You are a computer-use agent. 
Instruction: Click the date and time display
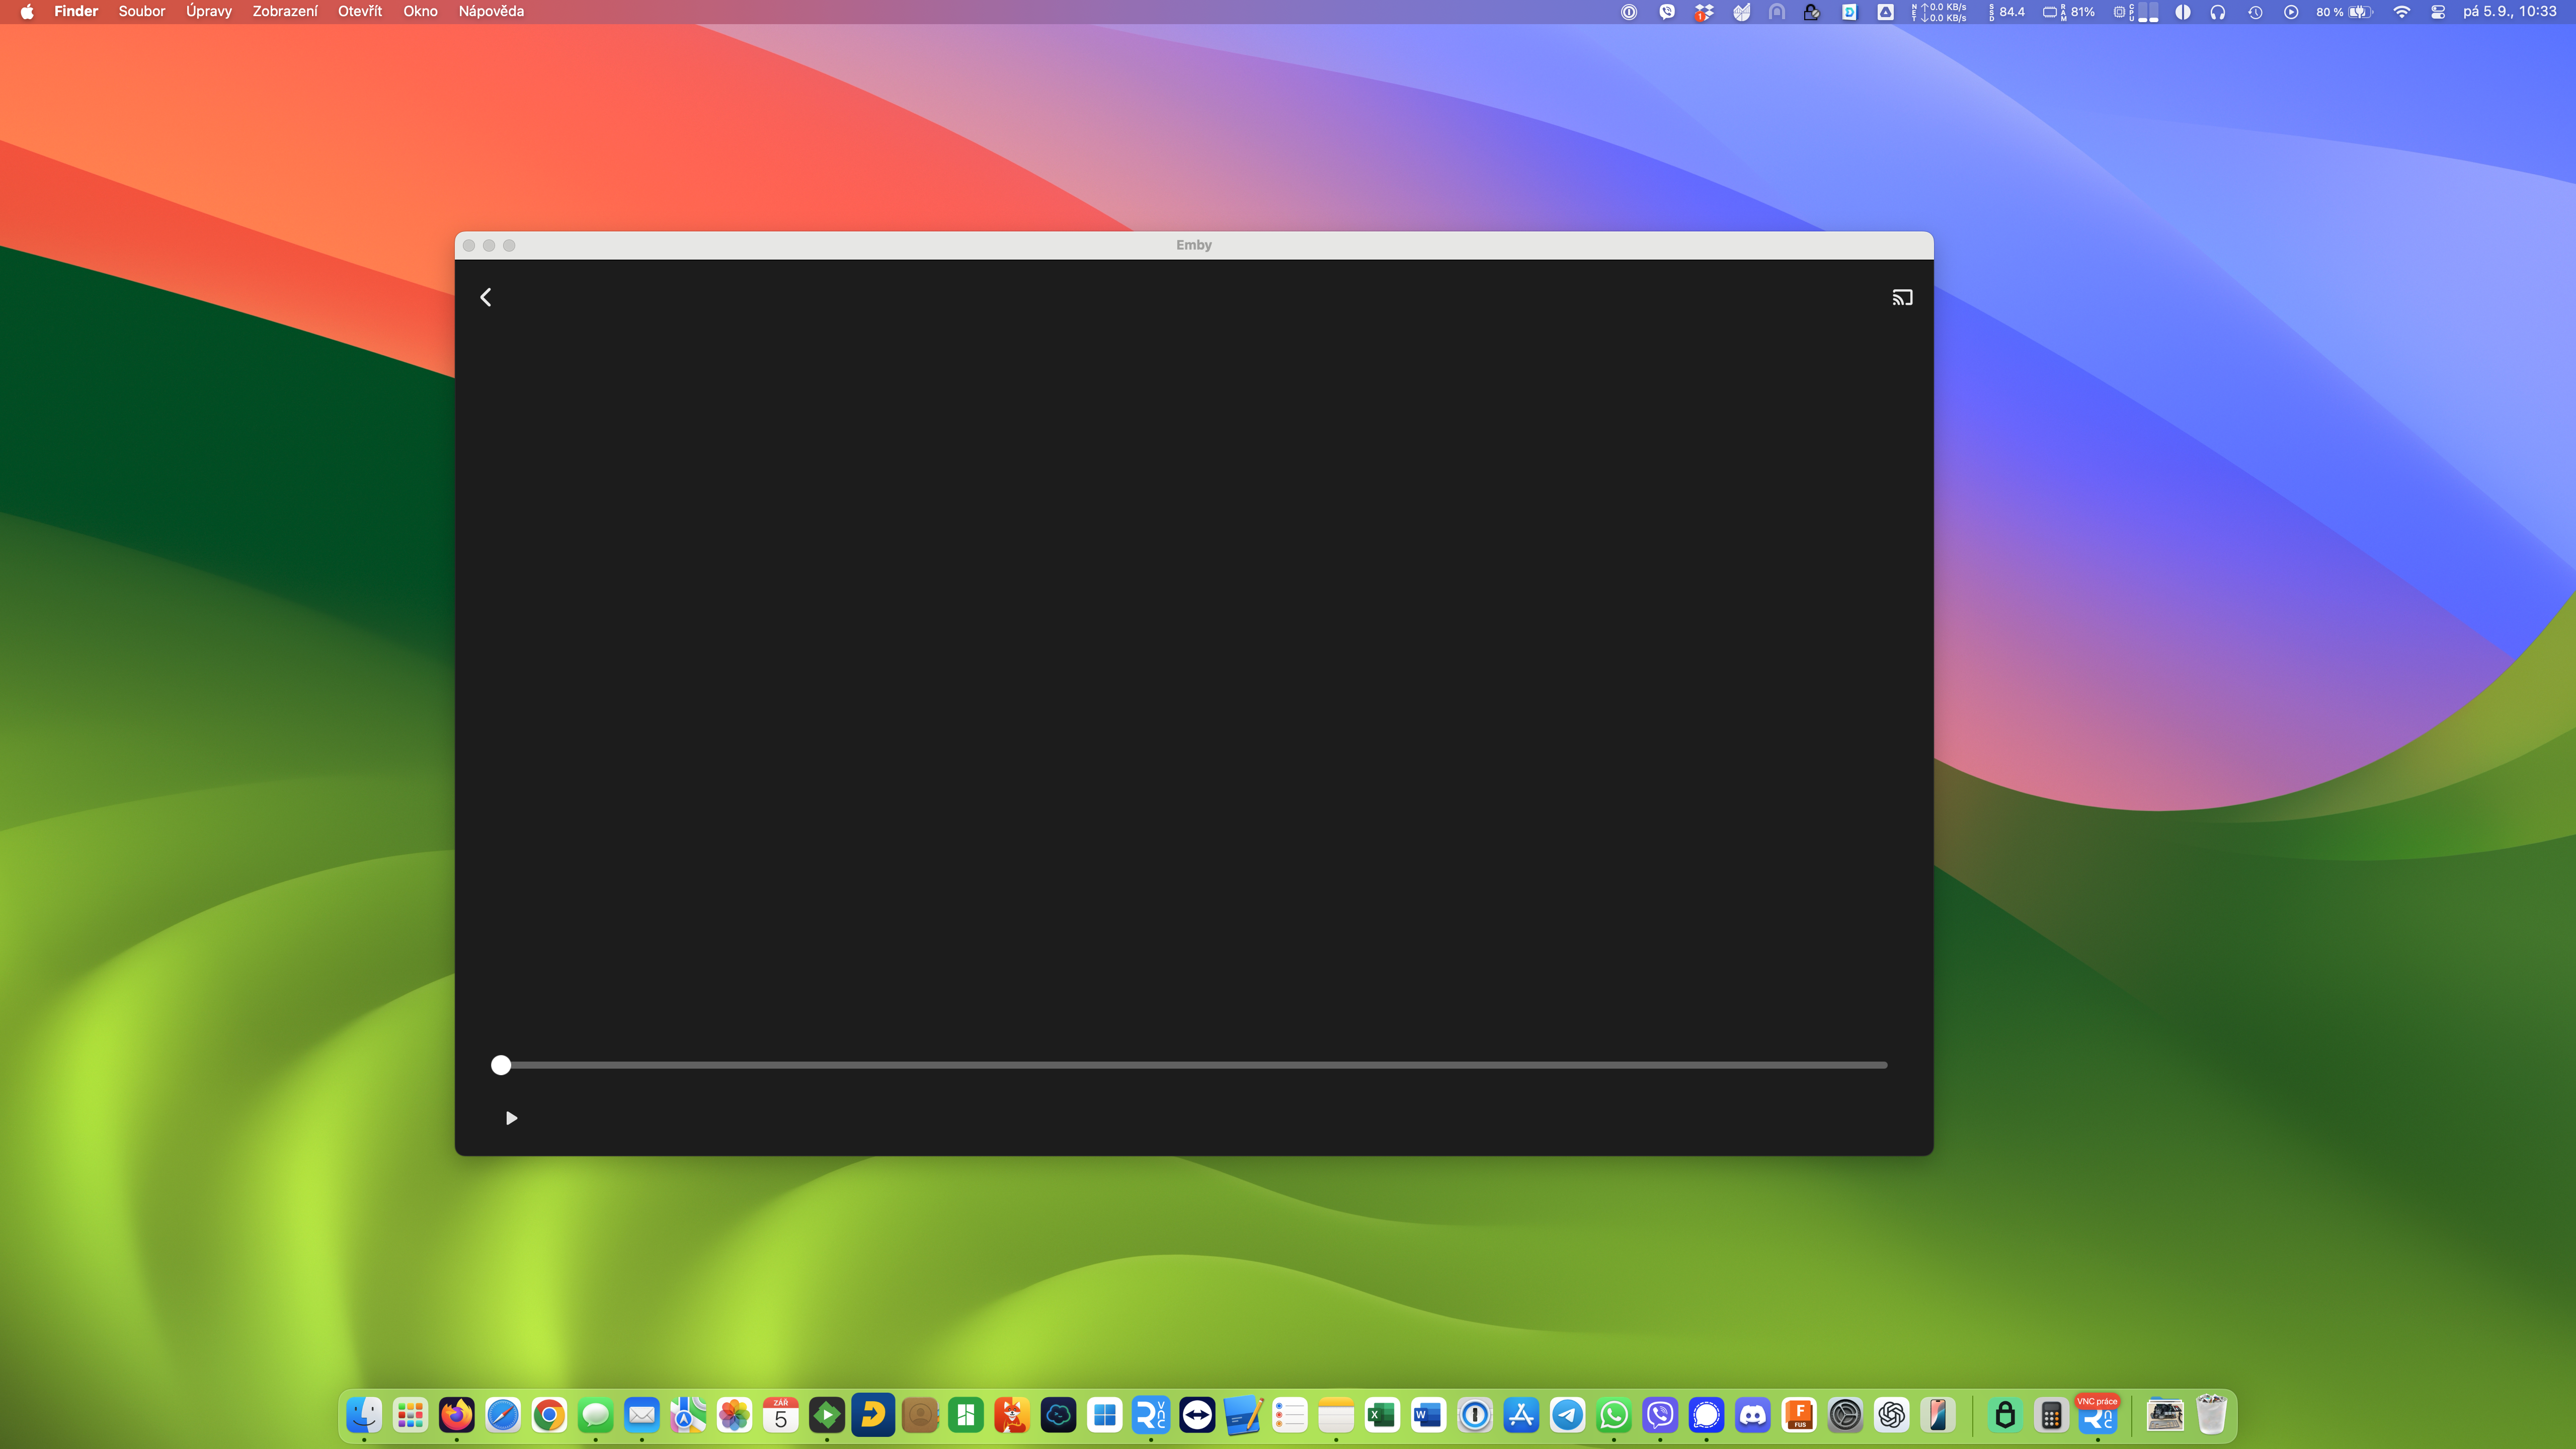click(x=2509, y=11)
